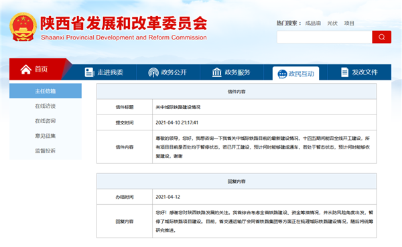Open 在线访谈 in the sidebar
This screenshot has width=402, height=247.
point(46,106)
